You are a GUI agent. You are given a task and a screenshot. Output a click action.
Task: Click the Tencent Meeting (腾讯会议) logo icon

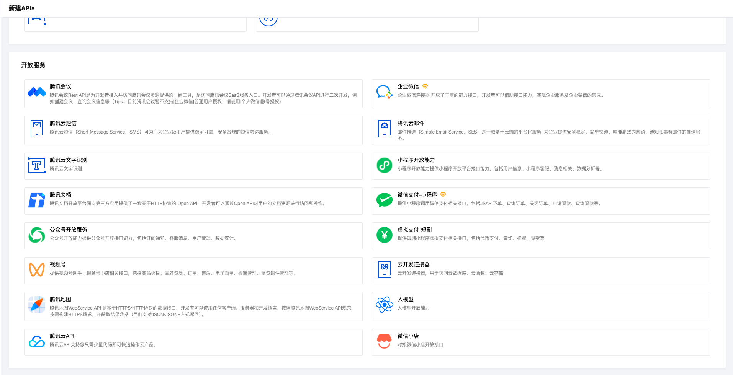[x=37, y=92]
